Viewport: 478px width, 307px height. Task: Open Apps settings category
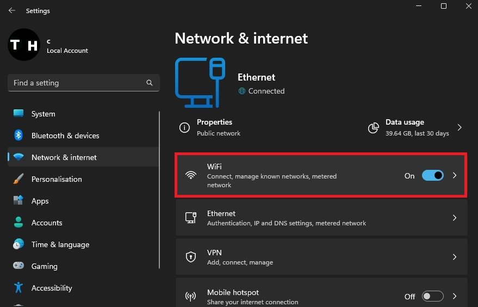point(40,201)
